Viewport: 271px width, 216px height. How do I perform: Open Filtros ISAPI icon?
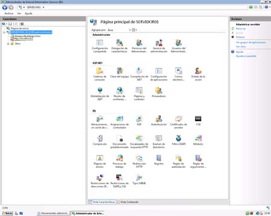click(x=178, y=140)
